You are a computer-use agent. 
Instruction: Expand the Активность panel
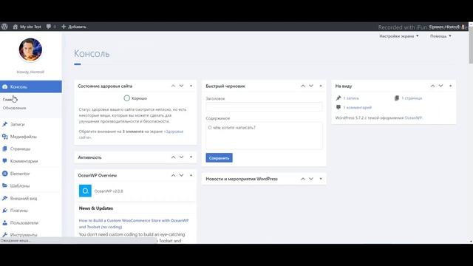coord(191,157)
